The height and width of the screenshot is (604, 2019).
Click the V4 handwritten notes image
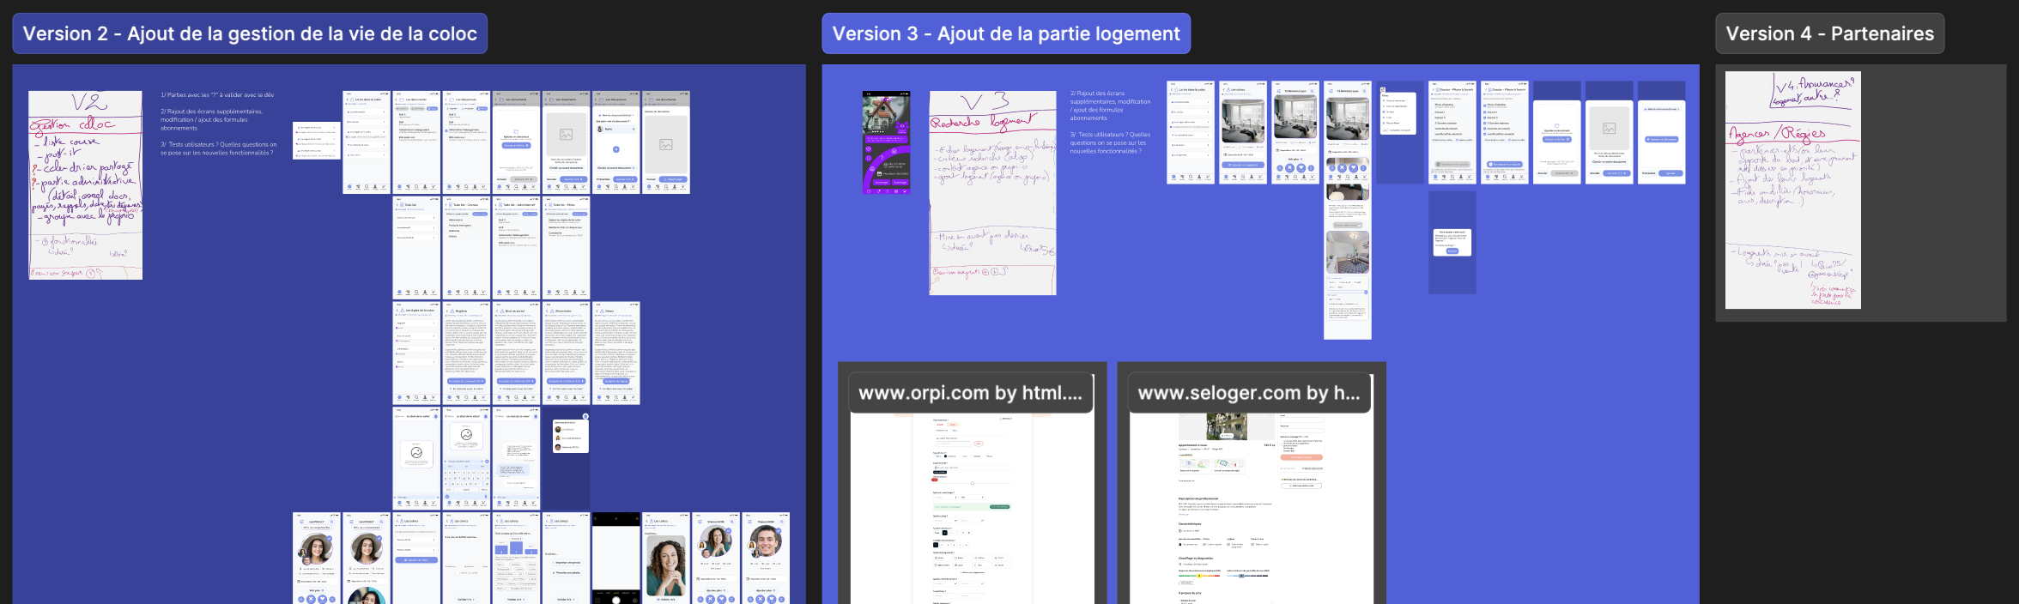click(1792, 190)
